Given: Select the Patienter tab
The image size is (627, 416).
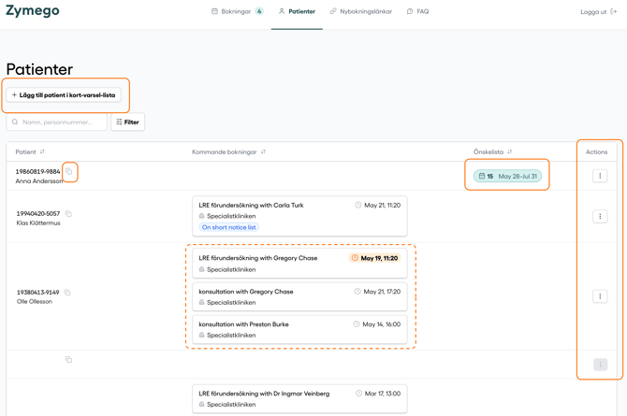Looking at the screenshot, I should pos(297,11).
